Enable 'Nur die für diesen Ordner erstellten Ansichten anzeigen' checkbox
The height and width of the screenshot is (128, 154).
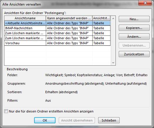tap(6, 111)
